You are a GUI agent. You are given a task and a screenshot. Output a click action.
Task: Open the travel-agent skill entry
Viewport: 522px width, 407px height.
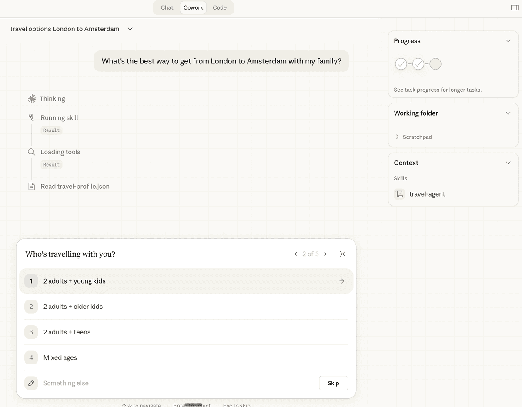pyautogui.click(x=427, y=194)
